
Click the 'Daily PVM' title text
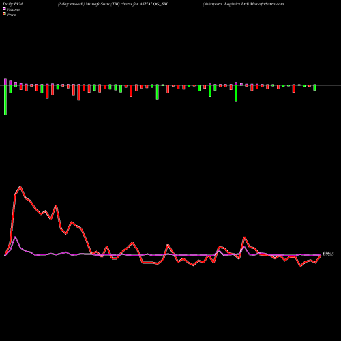pos(13,4)
